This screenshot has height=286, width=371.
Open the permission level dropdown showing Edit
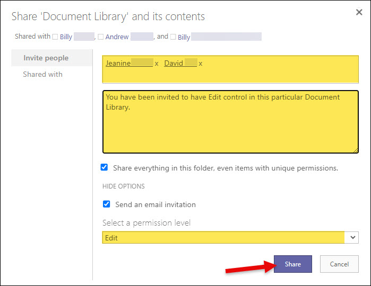click(230, 238)
